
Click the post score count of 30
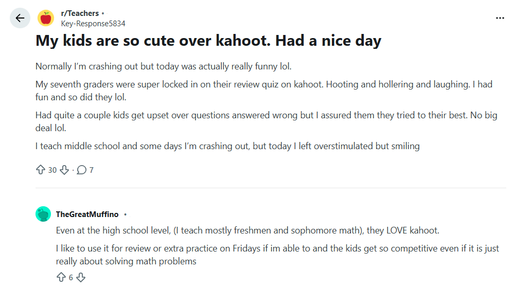pos(52,170)
